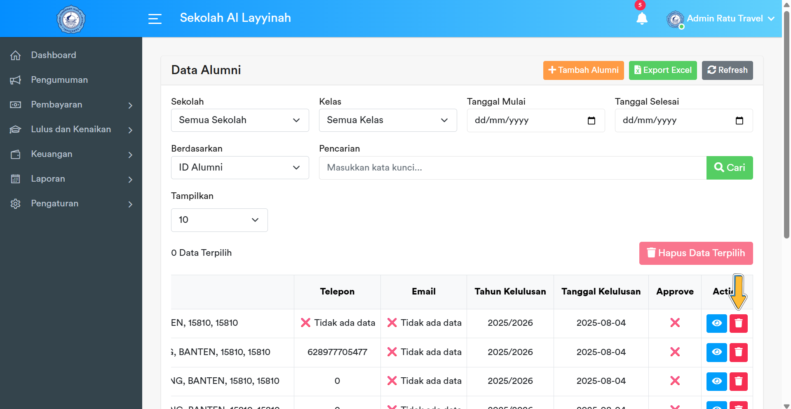Toggle approve status on first alumni row
Screen dimensions: 791x409
tap(675, 323)
